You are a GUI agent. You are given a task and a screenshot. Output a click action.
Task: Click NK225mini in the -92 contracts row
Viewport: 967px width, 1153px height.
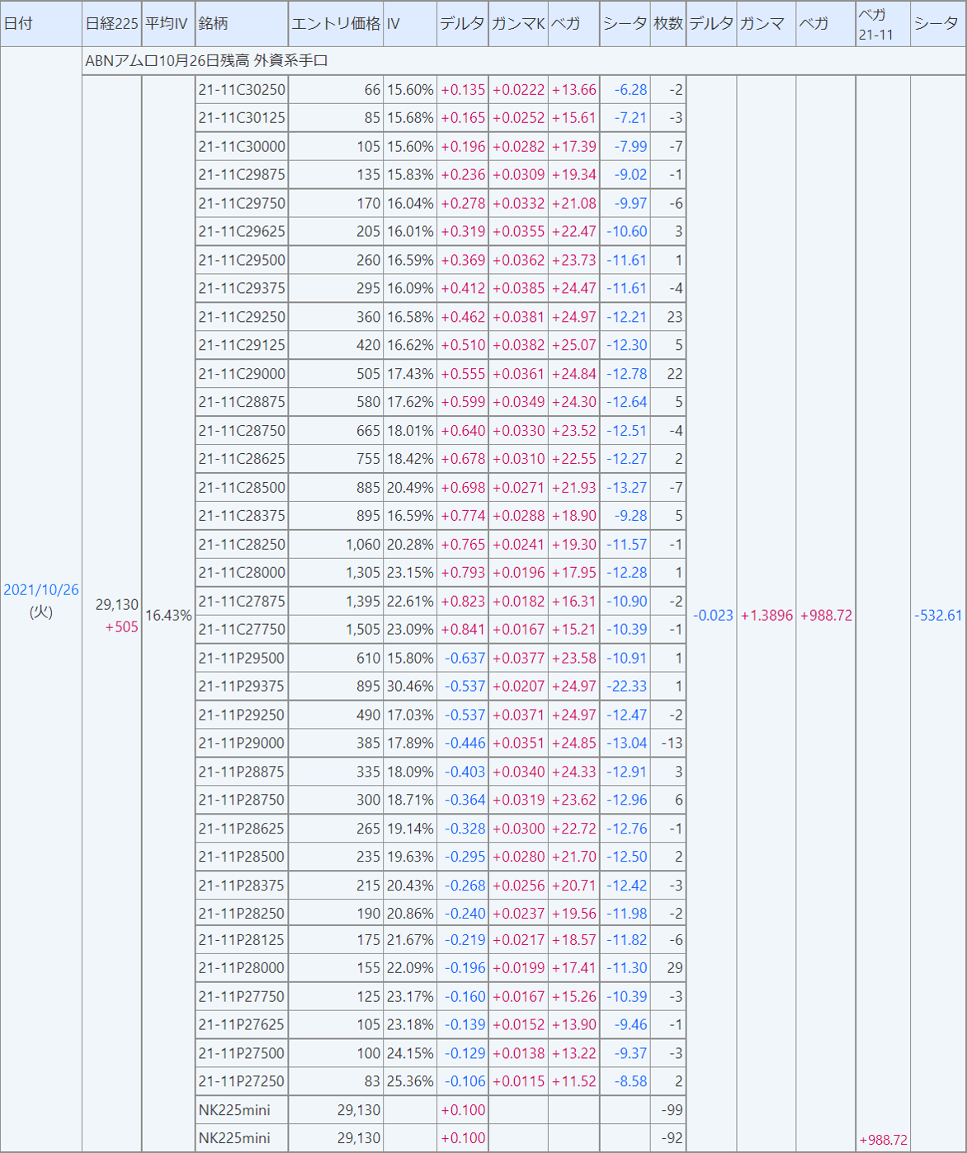(x=234, y=1139)
